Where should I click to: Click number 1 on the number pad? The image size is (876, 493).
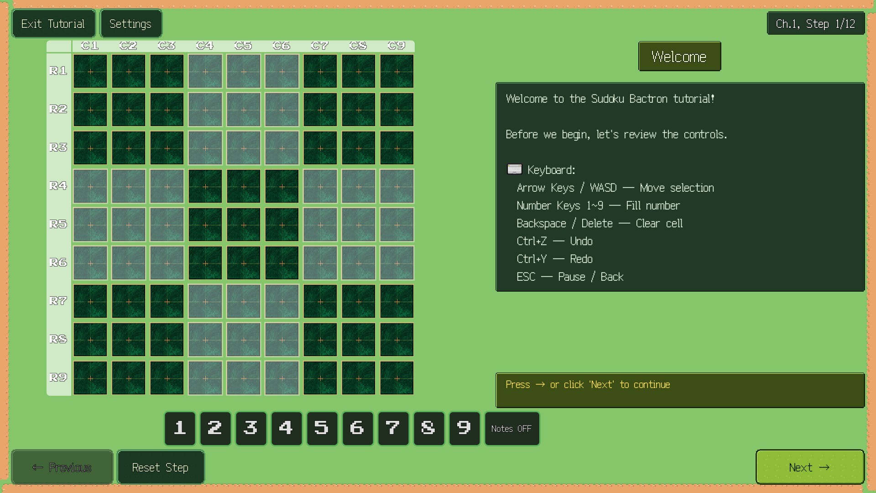point(180,428)
